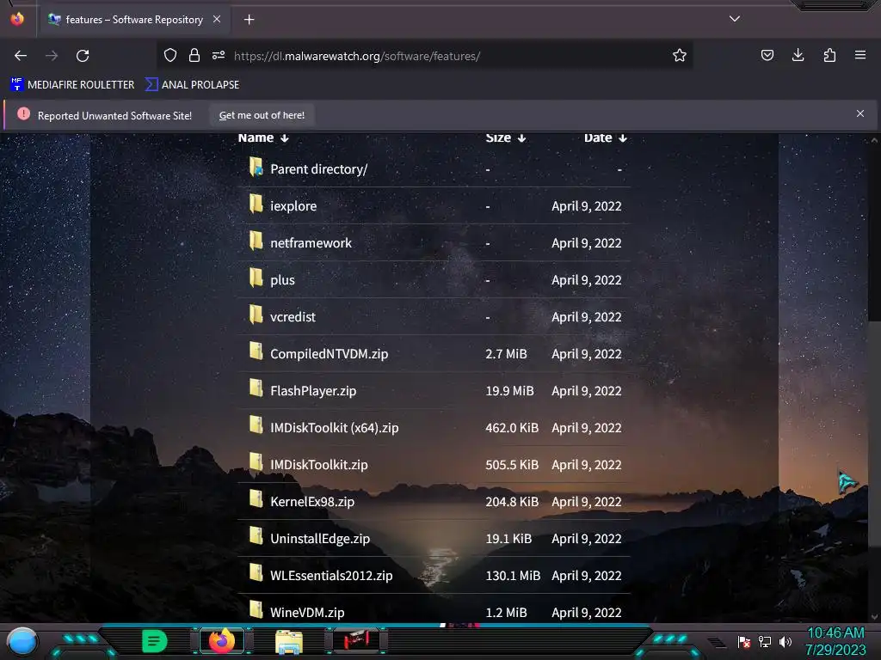This screenshot has width=881, height=660.
Task: Open a new browser tab
Action: tap(249, 20)
